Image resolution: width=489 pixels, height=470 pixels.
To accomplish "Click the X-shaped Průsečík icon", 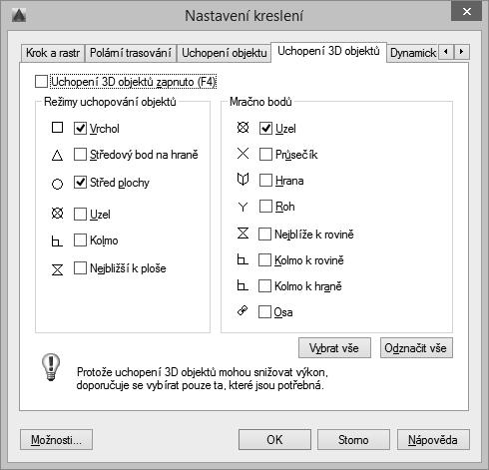I will click(x=243, y=154).
